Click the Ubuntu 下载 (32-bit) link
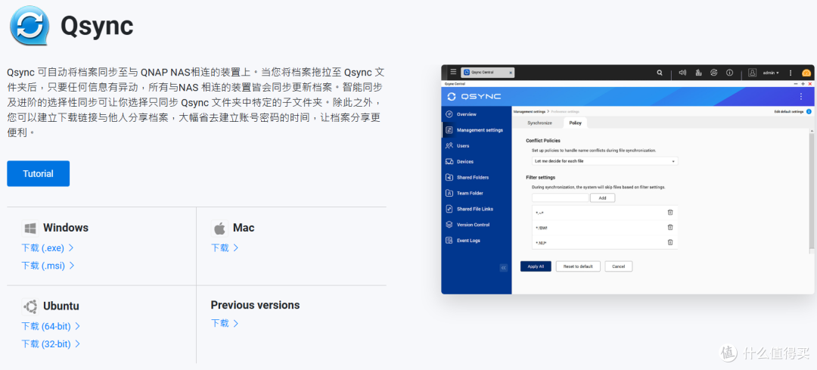Viewport: 817px width, 370px height. (x=51, y=344)
